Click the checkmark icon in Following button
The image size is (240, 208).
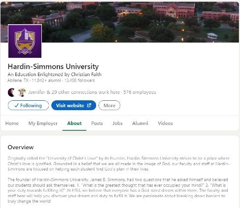[16, 105]
